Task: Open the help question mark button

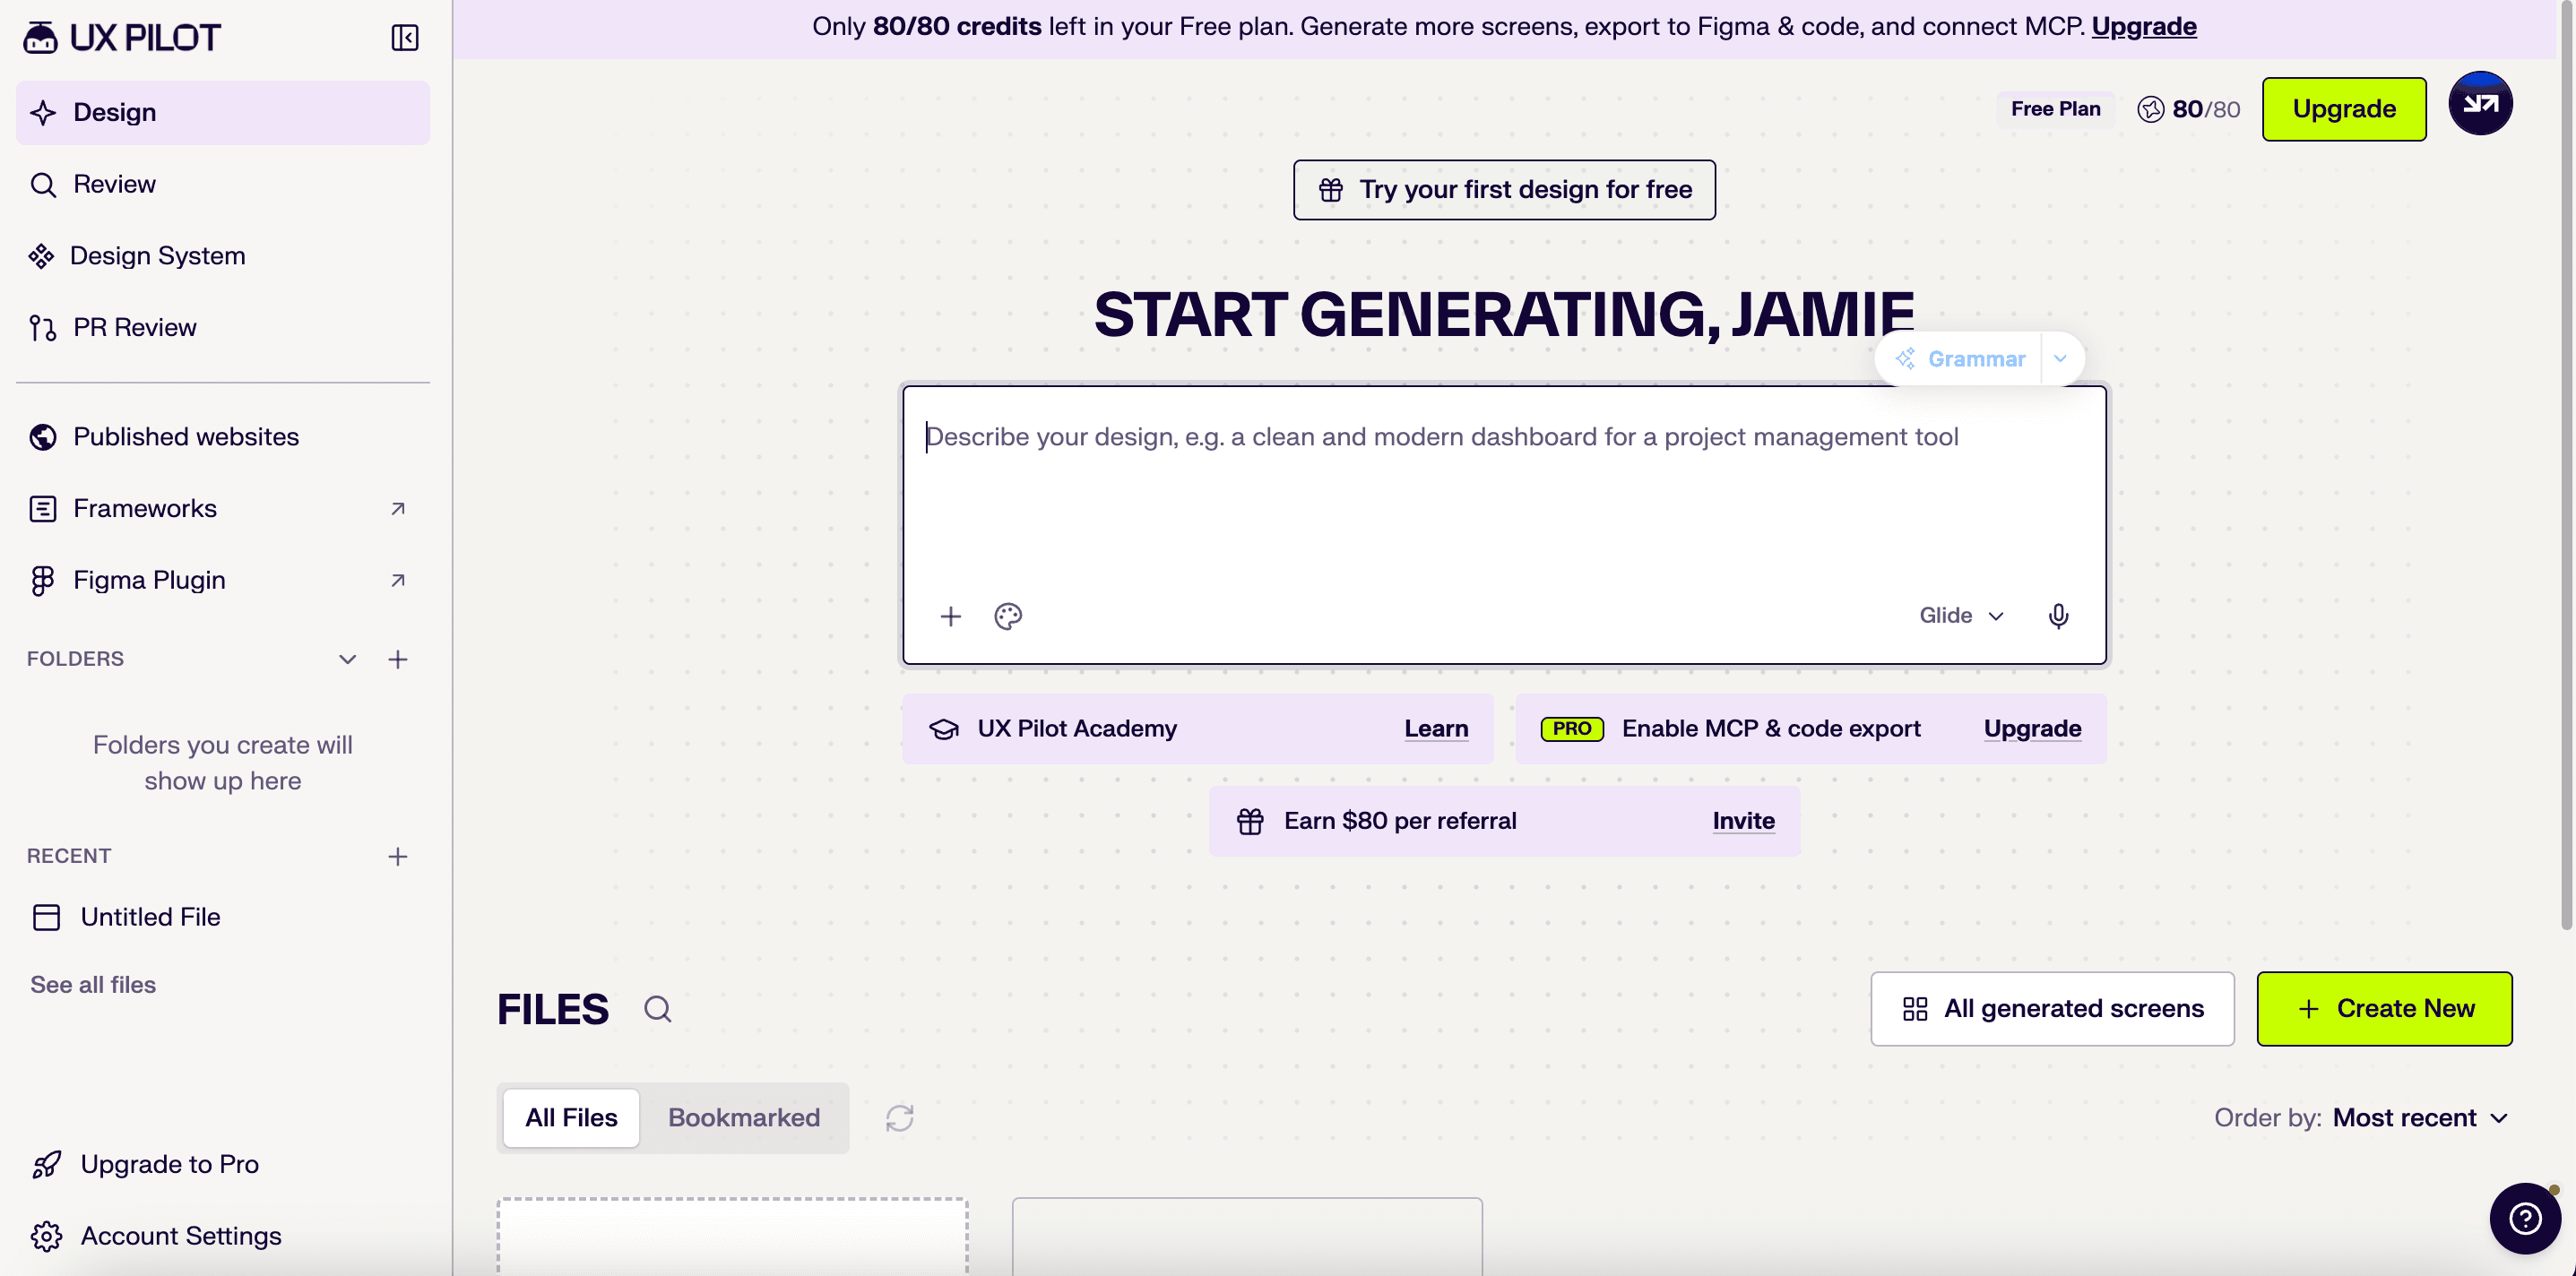Action: pos(2525,1218)
